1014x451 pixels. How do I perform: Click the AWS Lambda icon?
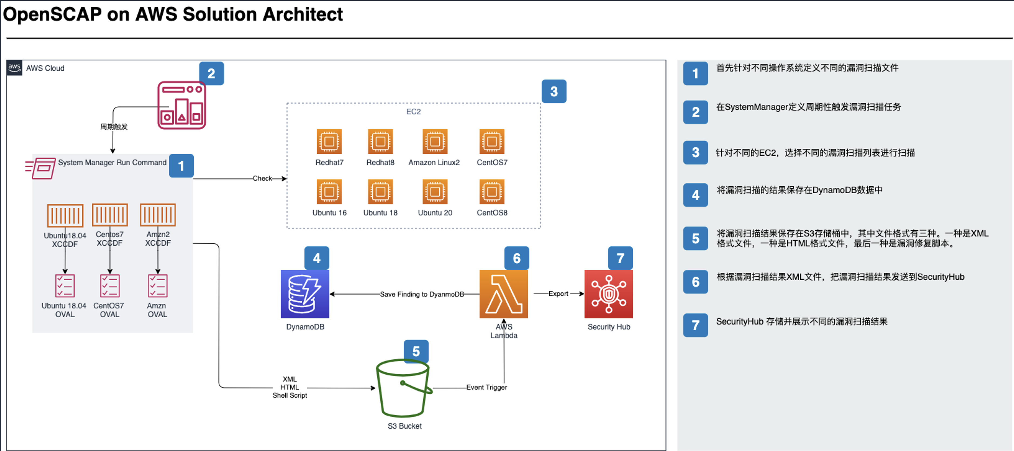[503, 294]
